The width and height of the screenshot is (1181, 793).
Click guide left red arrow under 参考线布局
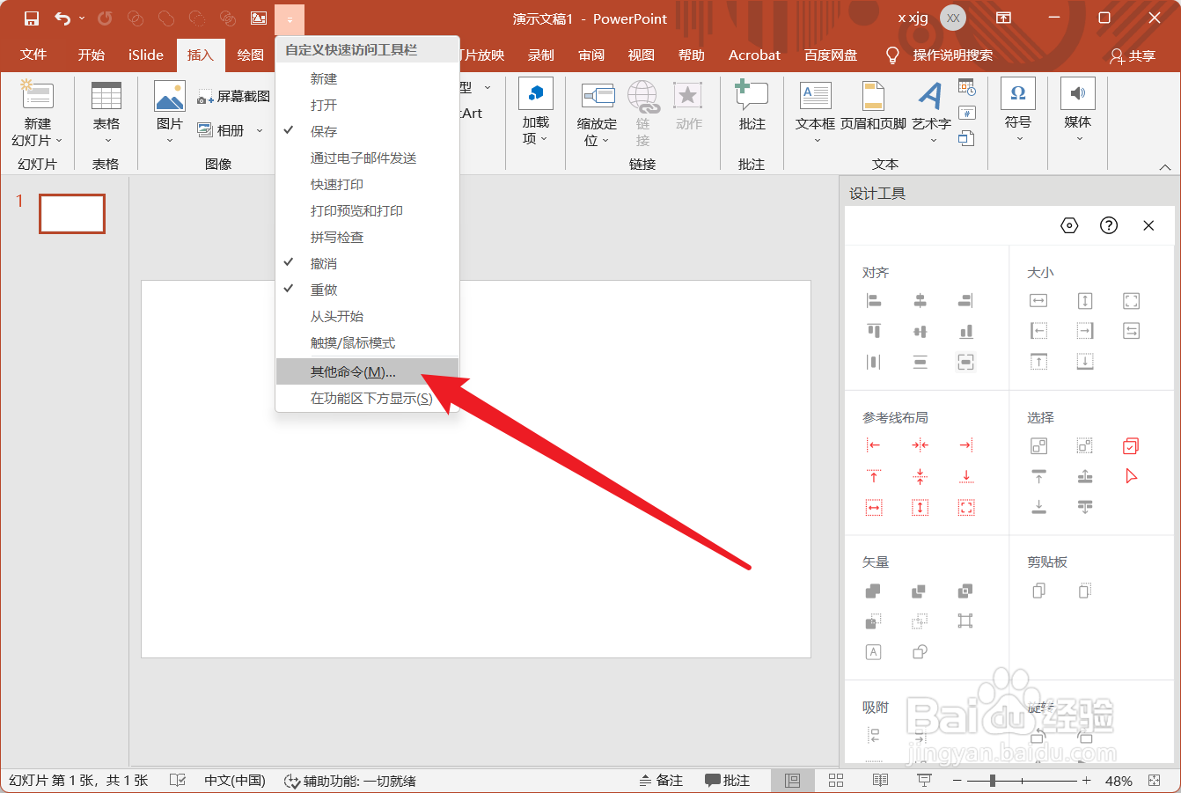pos(874,445)
